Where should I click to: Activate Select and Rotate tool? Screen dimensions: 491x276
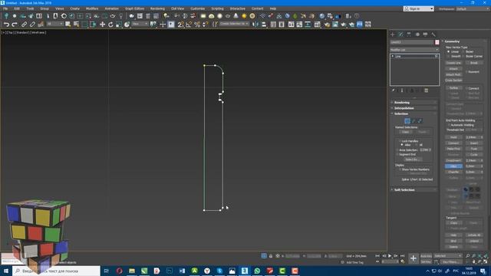coord(110,25)
